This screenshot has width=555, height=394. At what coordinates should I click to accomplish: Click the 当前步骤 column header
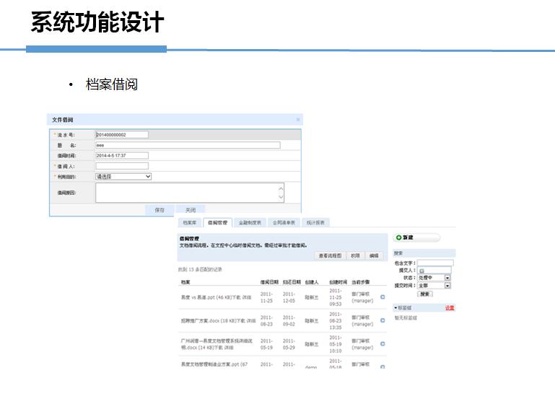click(x=360, y=282)
